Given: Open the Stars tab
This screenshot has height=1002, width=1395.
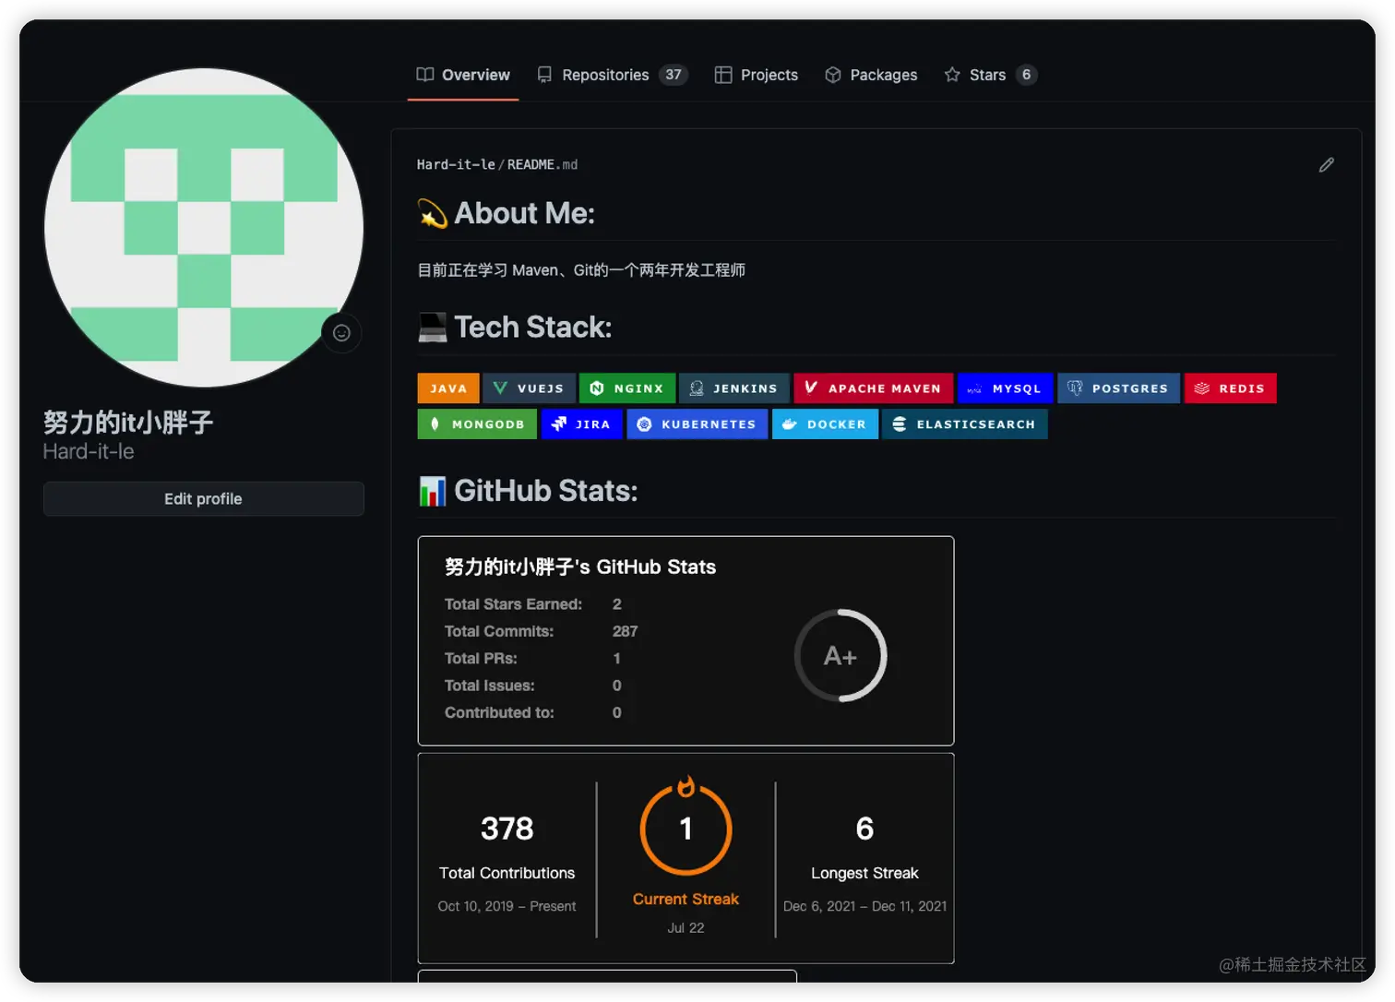Looking at the screenshot, I should coord(991,75).
